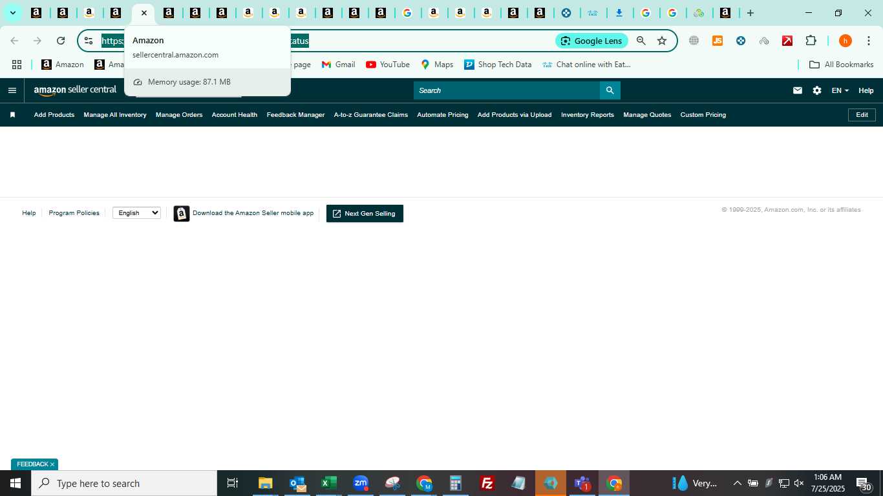
Task: Click the footer Help link
Action: coord(29,213)
